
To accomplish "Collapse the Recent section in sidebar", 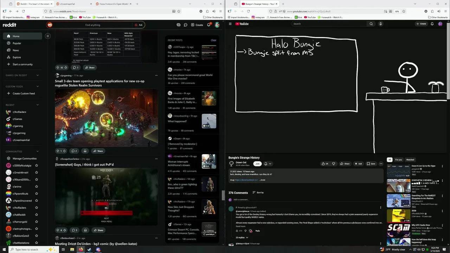I will (38, 105).
